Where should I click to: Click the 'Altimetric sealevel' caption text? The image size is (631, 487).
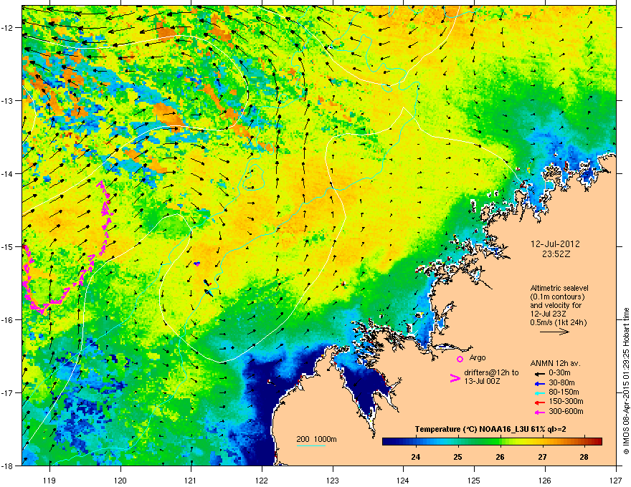click(x=559, y=288)
